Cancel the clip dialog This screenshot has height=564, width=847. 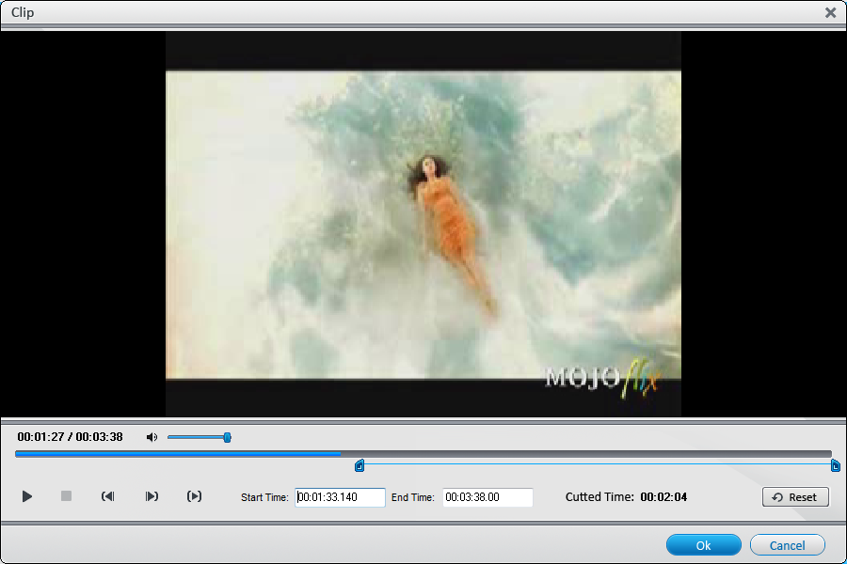[x=787, y=545]
